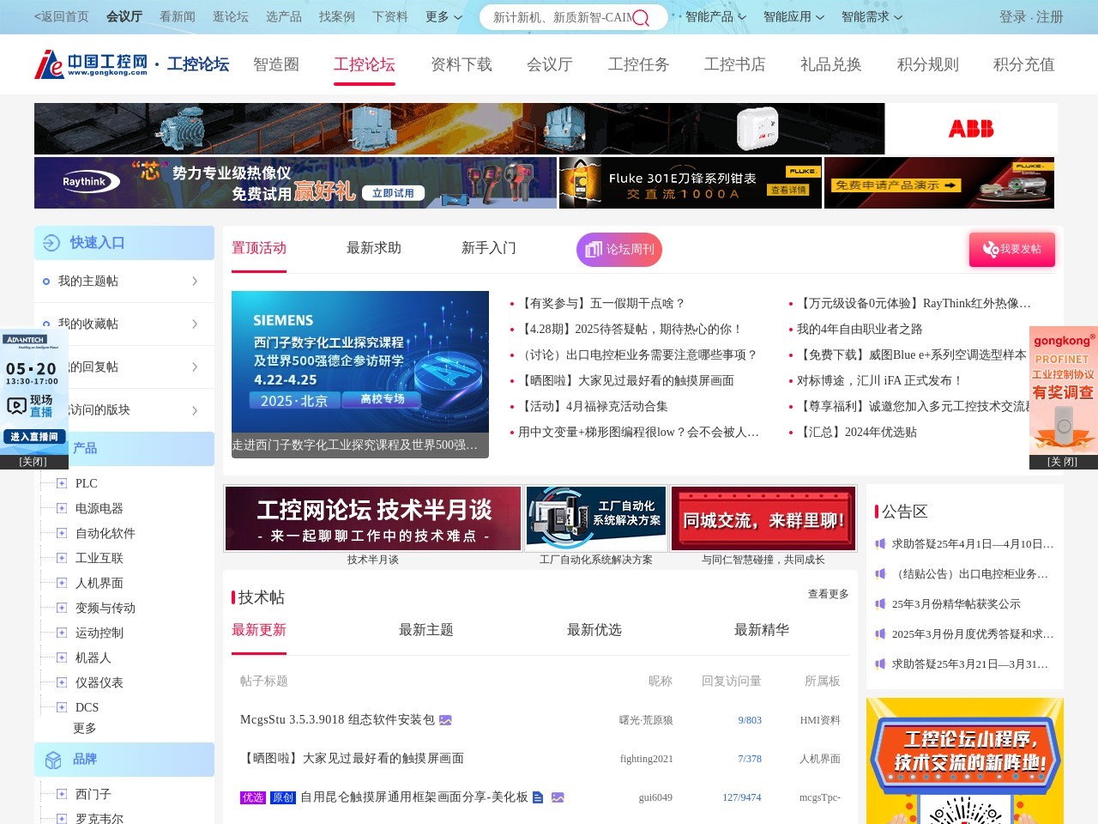Switch to 最新精华 posts tab
1098x824 pixels.
762,630
